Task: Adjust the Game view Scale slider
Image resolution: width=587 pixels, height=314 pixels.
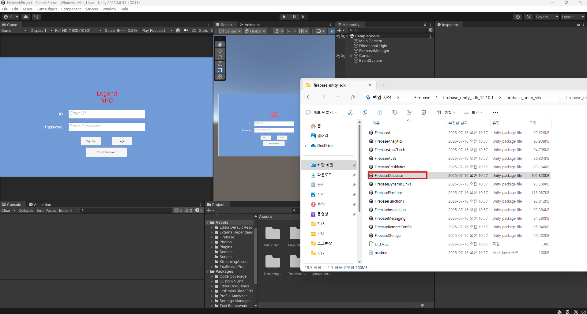Action: pos(121,31)
